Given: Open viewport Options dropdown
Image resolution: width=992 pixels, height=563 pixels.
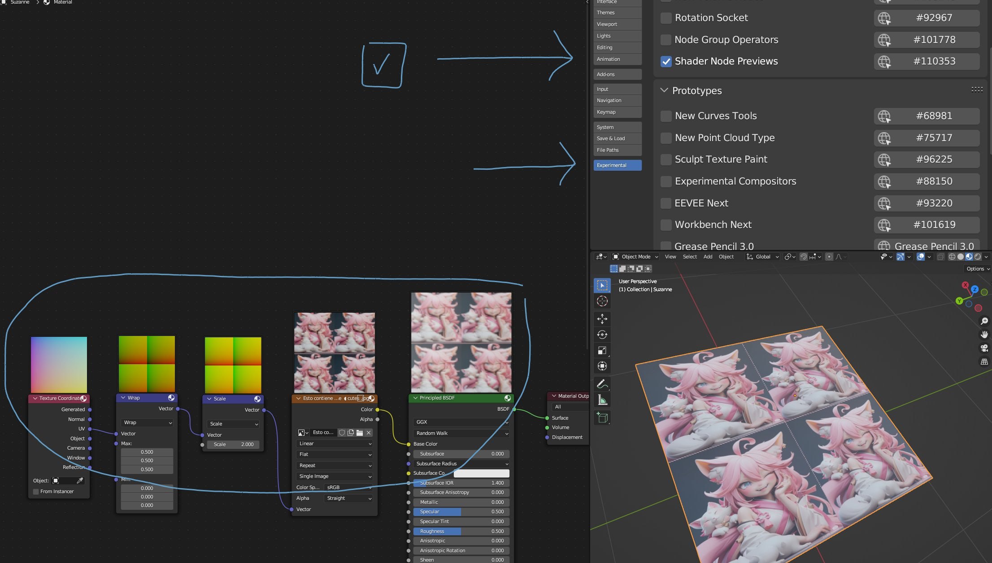Looking at the screenshot, I should [x=977, y=269].
